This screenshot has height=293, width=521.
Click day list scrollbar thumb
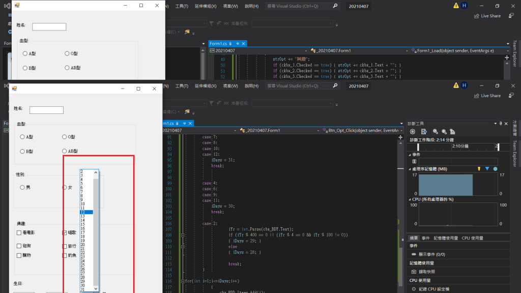tap(96, 232)
